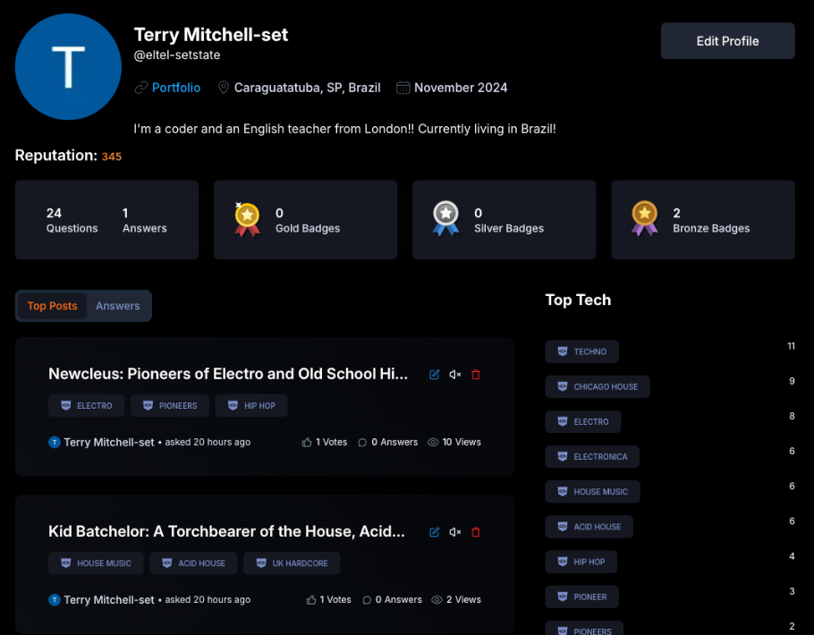
Task: Click the 2 Views text on Kid Batchelor post
Action: point(463,600)
